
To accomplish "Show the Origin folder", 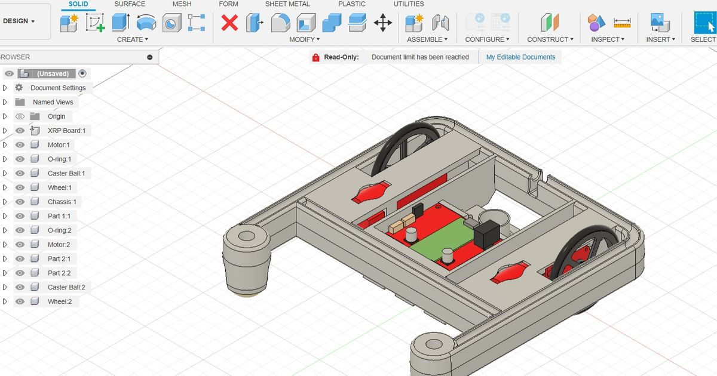I will point(20,116).
